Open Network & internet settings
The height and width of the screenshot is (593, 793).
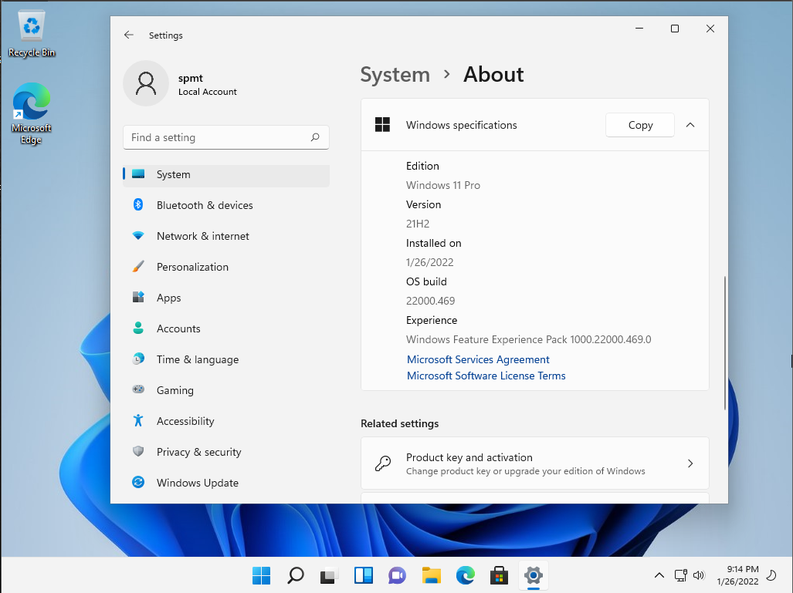click(226, 237)
